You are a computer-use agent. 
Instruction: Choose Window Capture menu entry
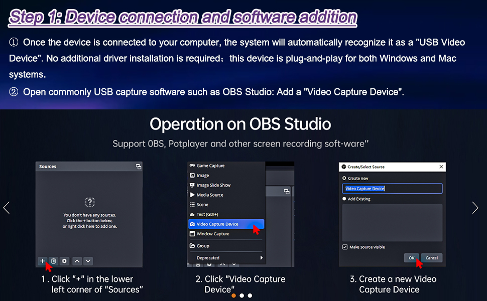(x=226, y=234)
